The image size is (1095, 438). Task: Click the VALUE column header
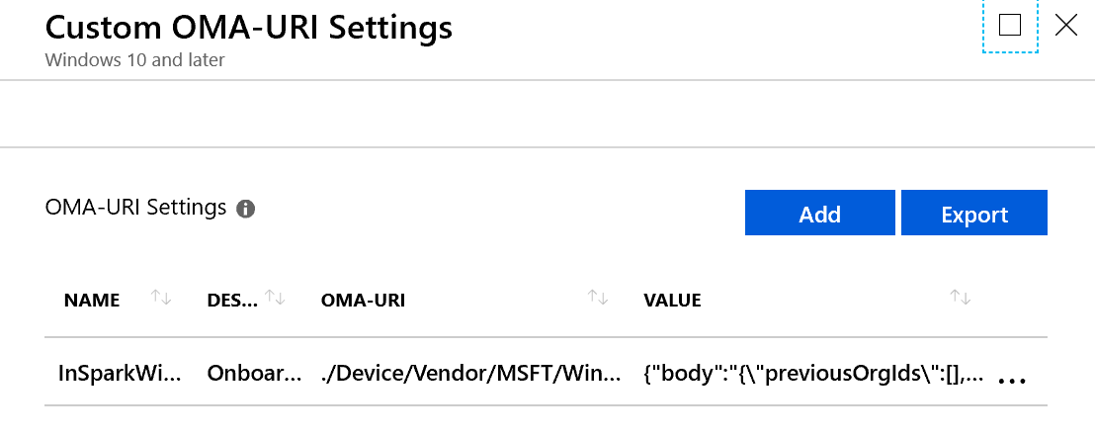coord(672,301)
